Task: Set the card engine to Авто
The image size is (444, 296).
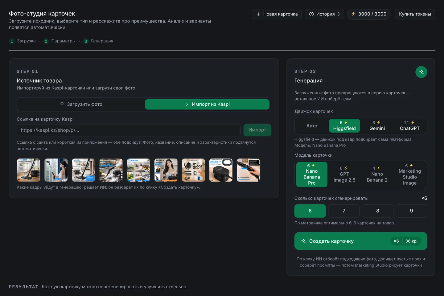Action: click(x=312, y=126)
